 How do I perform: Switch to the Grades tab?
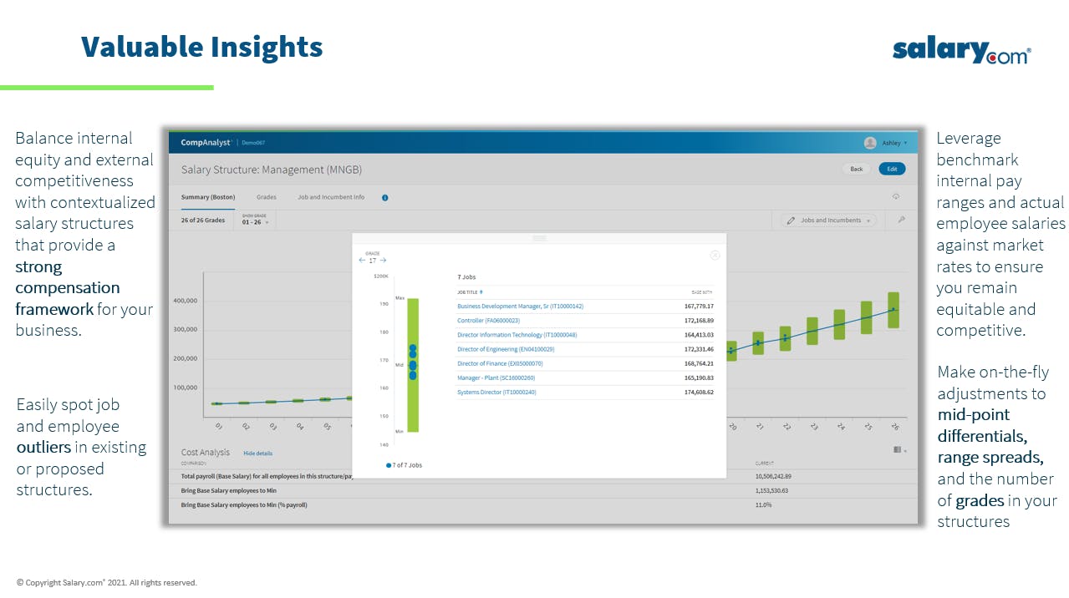coord(266,198)
